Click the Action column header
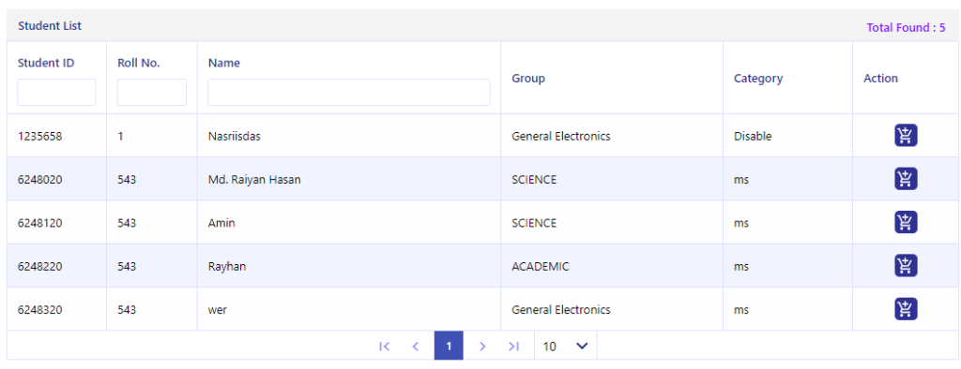 point(880,79)
